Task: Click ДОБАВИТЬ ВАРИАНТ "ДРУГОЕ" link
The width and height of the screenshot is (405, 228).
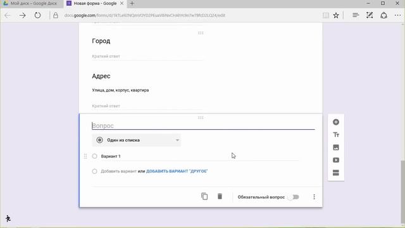Action: 177,171
